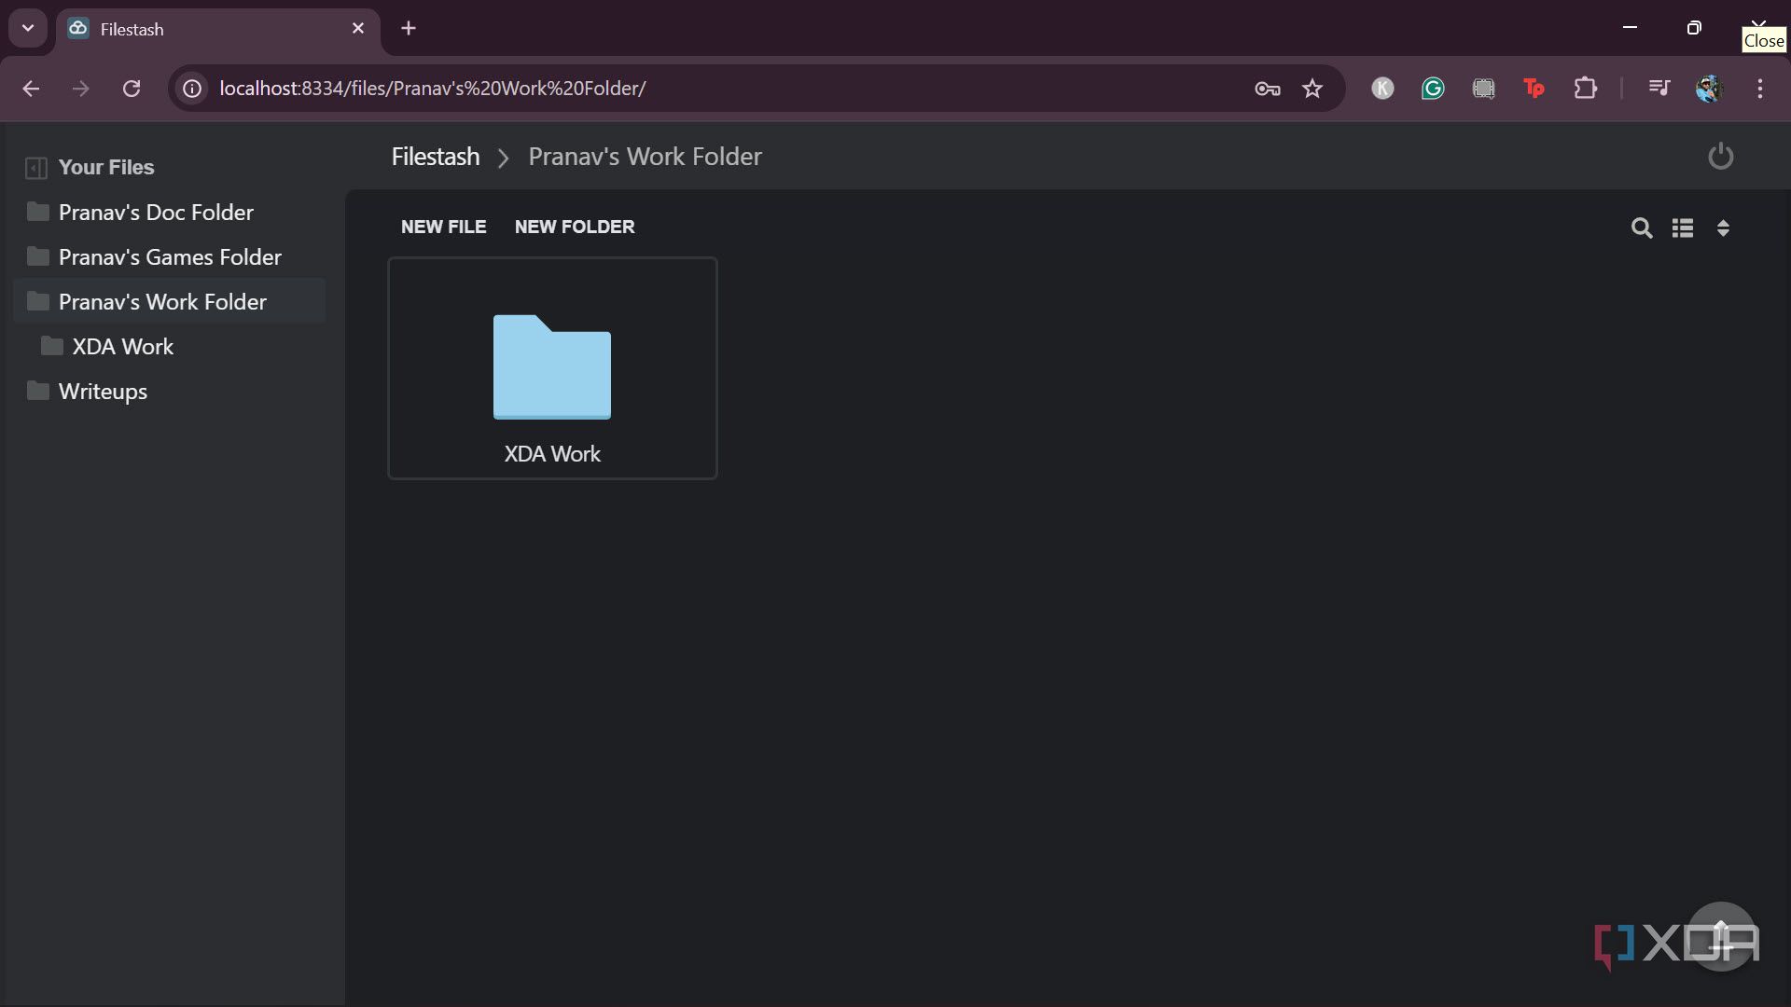Open the Tp extension icon
This screenshot has width=1791, height=1007.
[1534, 89]
